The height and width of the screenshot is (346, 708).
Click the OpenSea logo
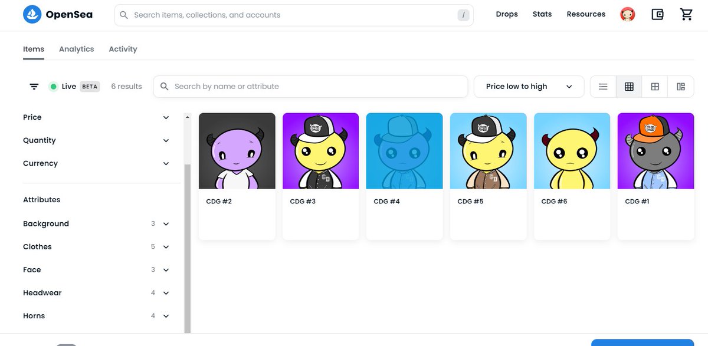[58, 15]
